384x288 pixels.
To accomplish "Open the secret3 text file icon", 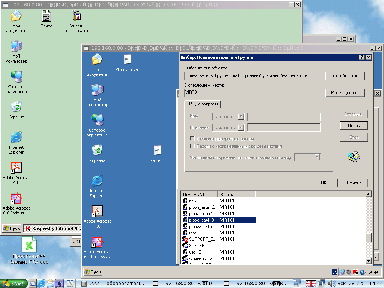I will pos(157,151).
